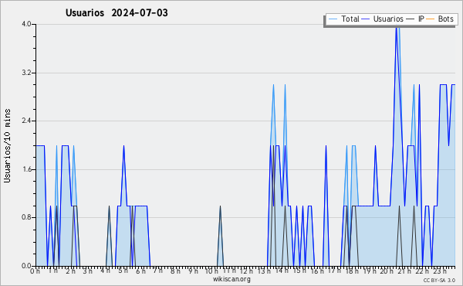
Task: Click the 0.8 y-axis value
Action: 26,218
